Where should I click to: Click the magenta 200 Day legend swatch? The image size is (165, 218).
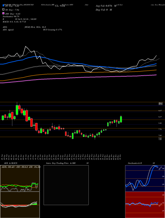point(3,14)
